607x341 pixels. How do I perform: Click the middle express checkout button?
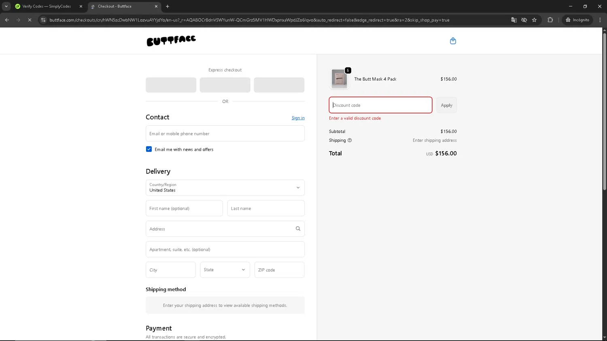tap(225, 85)
